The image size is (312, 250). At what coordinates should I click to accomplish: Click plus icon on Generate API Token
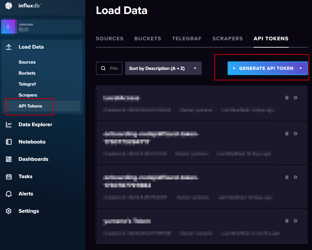234,68
